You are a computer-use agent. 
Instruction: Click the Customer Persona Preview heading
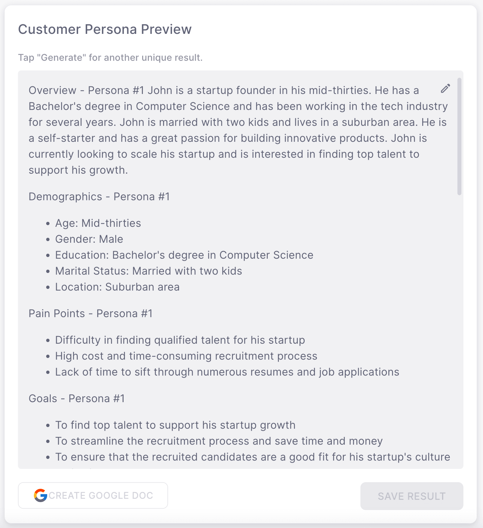point(105,29)
